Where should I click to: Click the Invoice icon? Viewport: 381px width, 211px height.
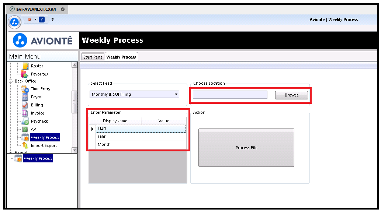point(25,113)
